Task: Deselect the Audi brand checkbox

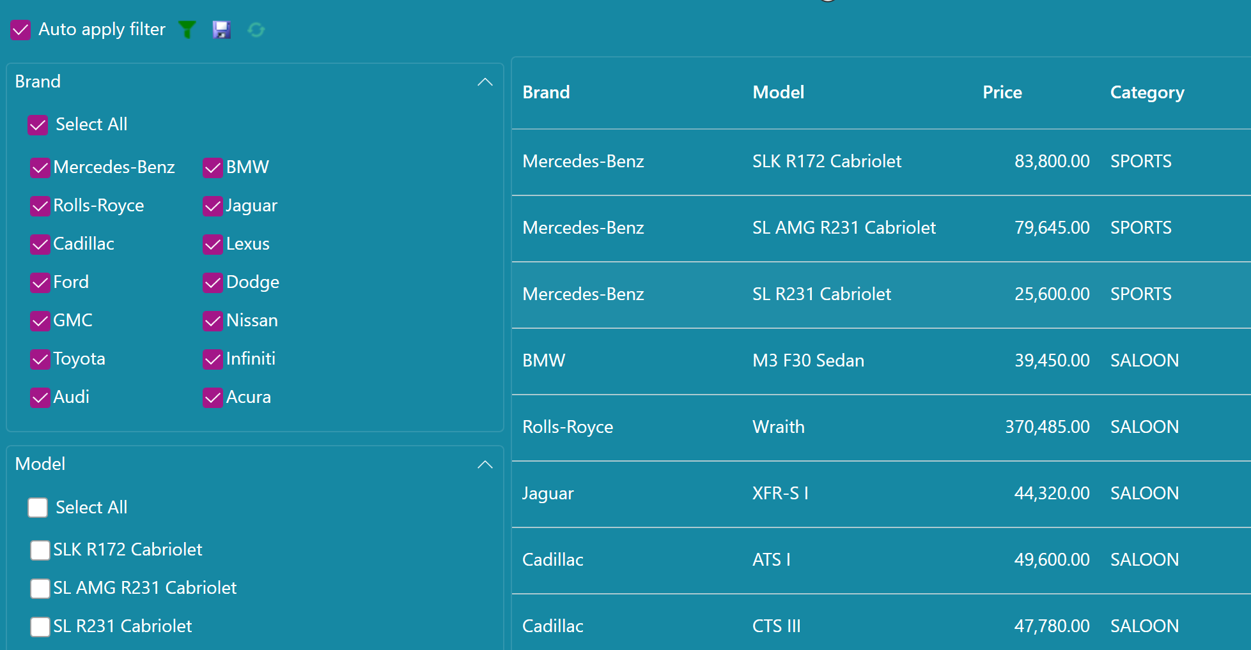Action: (40, 397)
